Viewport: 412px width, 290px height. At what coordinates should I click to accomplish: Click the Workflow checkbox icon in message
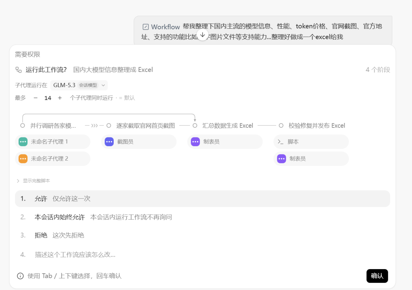[x=146, y=27]
